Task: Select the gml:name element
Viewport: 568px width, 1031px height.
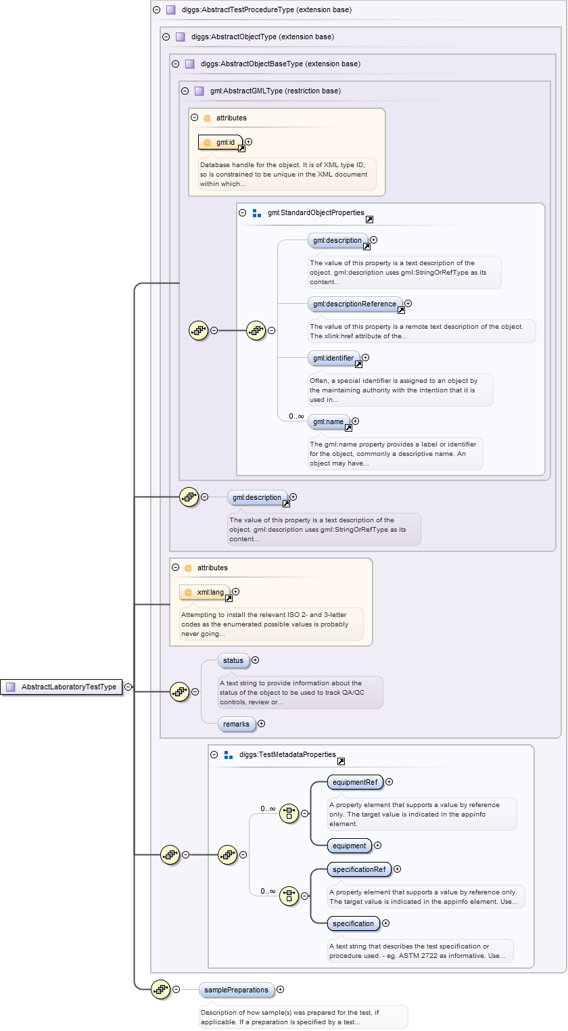Action: click(329, 422)
